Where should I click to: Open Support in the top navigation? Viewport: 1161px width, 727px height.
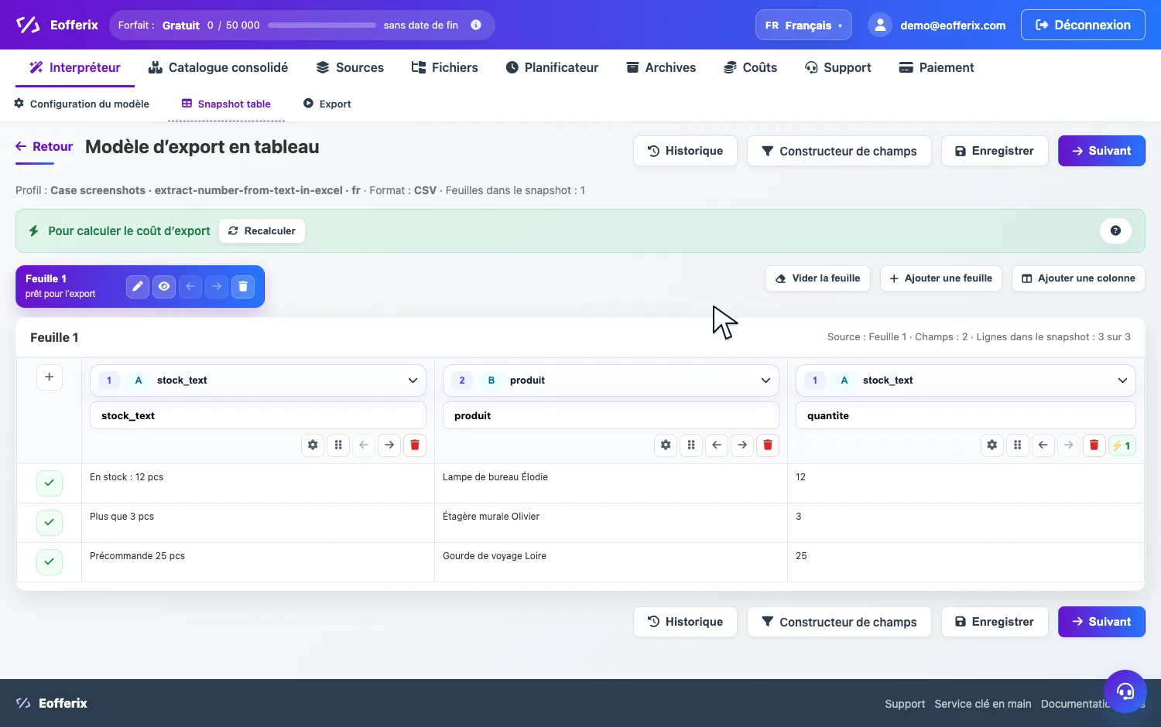(838, 67)
